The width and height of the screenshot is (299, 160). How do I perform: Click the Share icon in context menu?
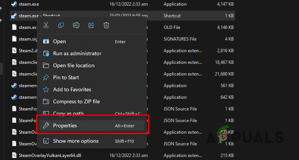click(x=91, y=25)
